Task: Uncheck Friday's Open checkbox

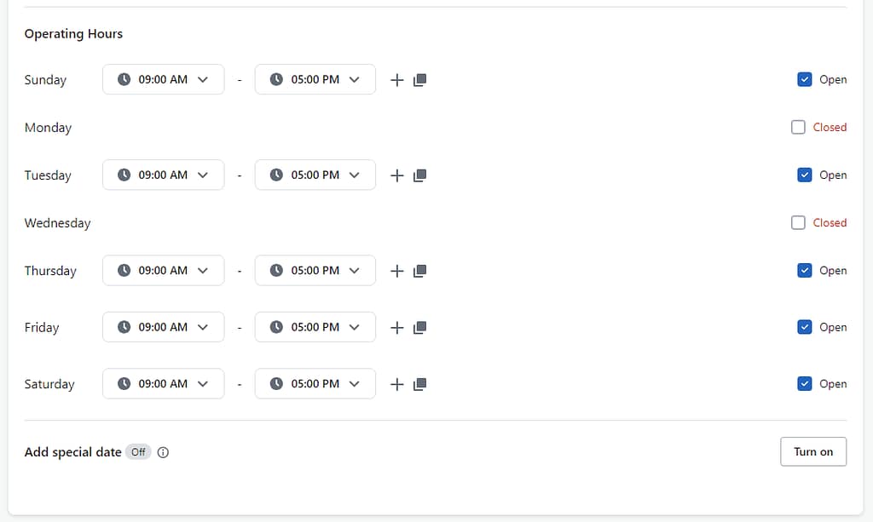Action: click(804, 327)
